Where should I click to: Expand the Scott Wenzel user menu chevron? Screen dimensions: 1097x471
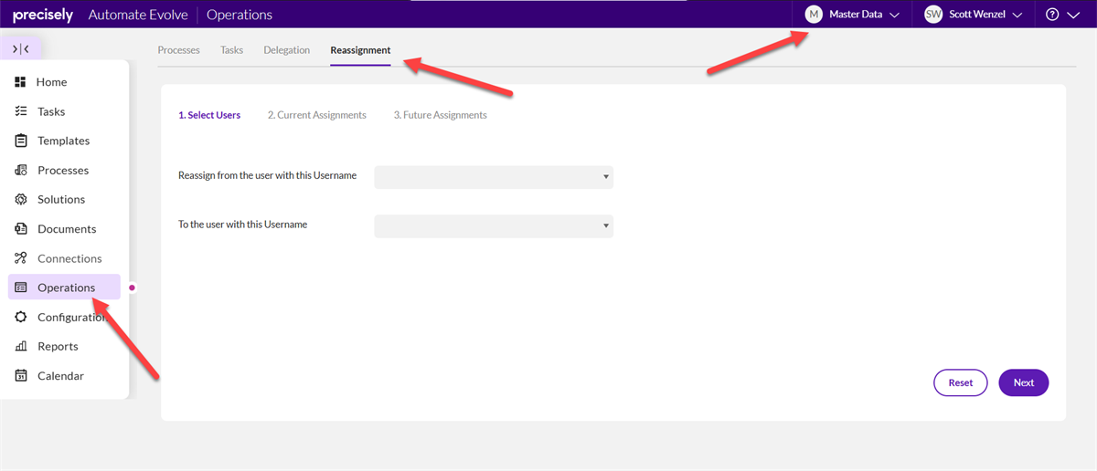pyautogui.click(x=1017, y=16)
